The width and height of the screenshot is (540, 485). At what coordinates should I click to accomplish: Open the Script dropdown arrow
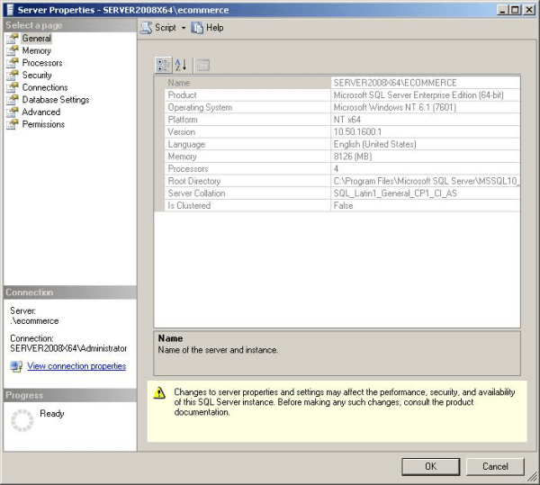[x=184, y=28]
